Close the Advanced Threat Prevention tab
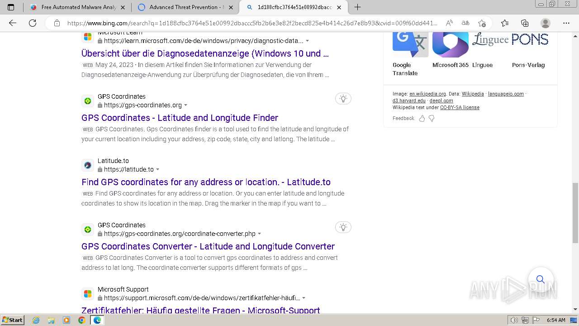579x326 pixels. (x=231, y=7)
